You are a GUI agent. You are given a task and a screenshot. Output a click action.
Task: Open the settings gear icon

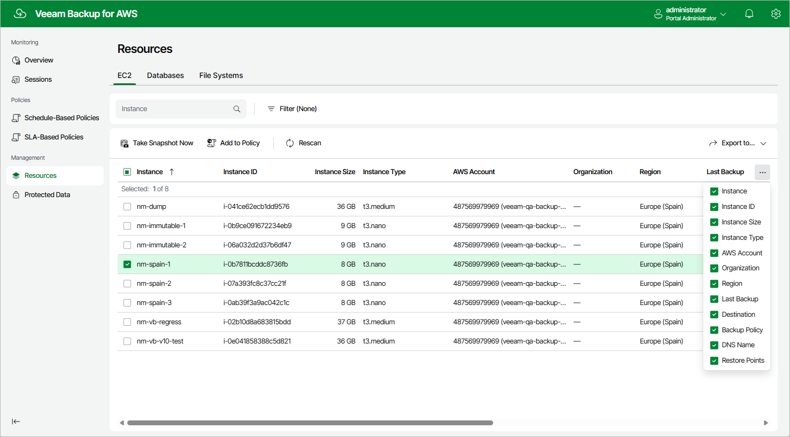(x=776, y=14)
